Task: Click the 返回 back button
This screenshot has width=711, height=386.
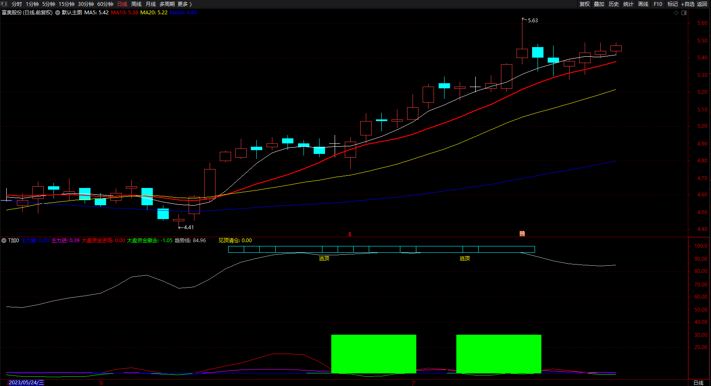Action: 702,4
